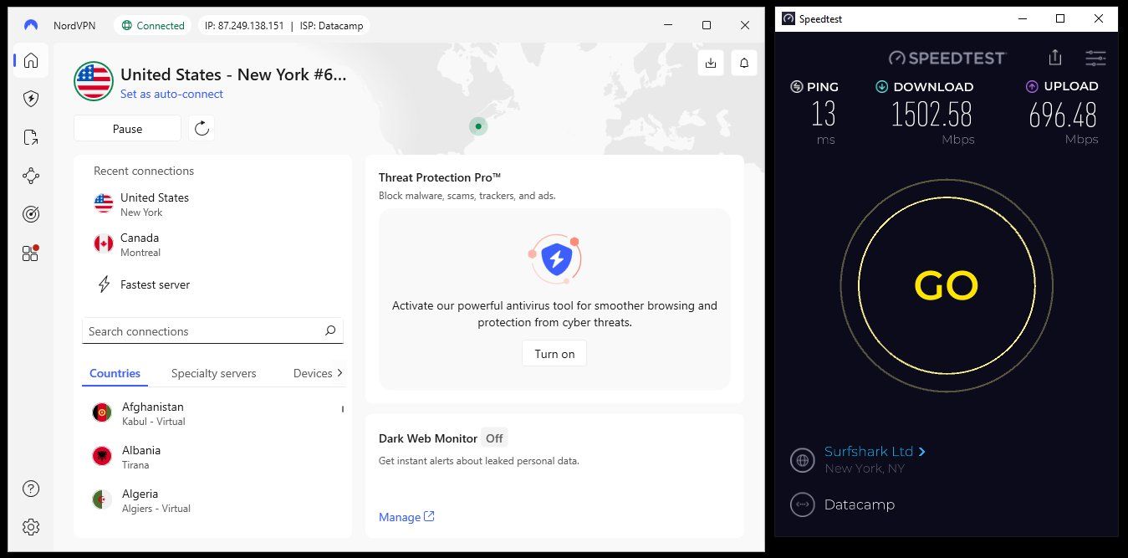The width and height of the screenshot is (1128, 558).
Task: Open Dark Web Monitor via the target sidebar icon
Action: tap(30, 213)
